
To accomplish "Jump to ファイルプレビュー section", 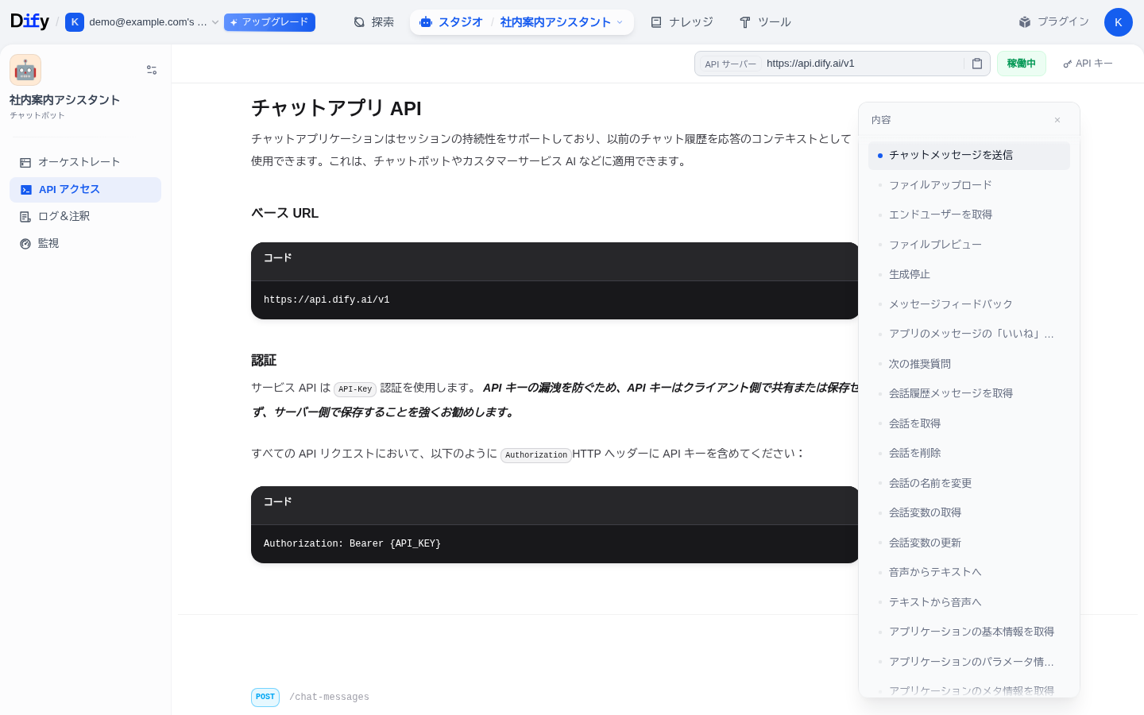I will pos(969,245).
